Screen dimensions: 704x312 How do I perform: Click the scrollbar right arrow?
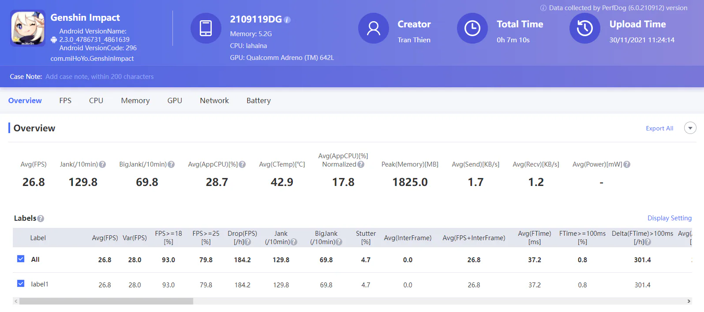coord(689,301)
